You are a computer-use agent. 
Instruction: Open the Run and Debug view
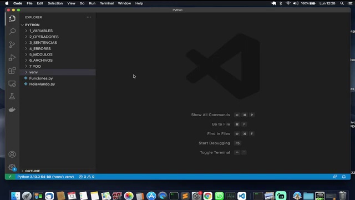tap(12, 58)
